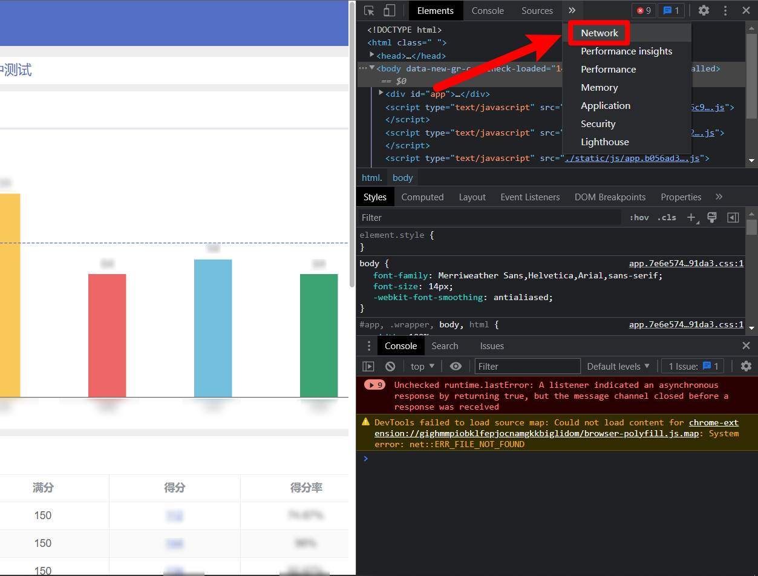Viewport: 758px width, 576px height.
Task: Click the ellipsis beside the body element row
Action: pyautogui.click(x=362, y=68)
